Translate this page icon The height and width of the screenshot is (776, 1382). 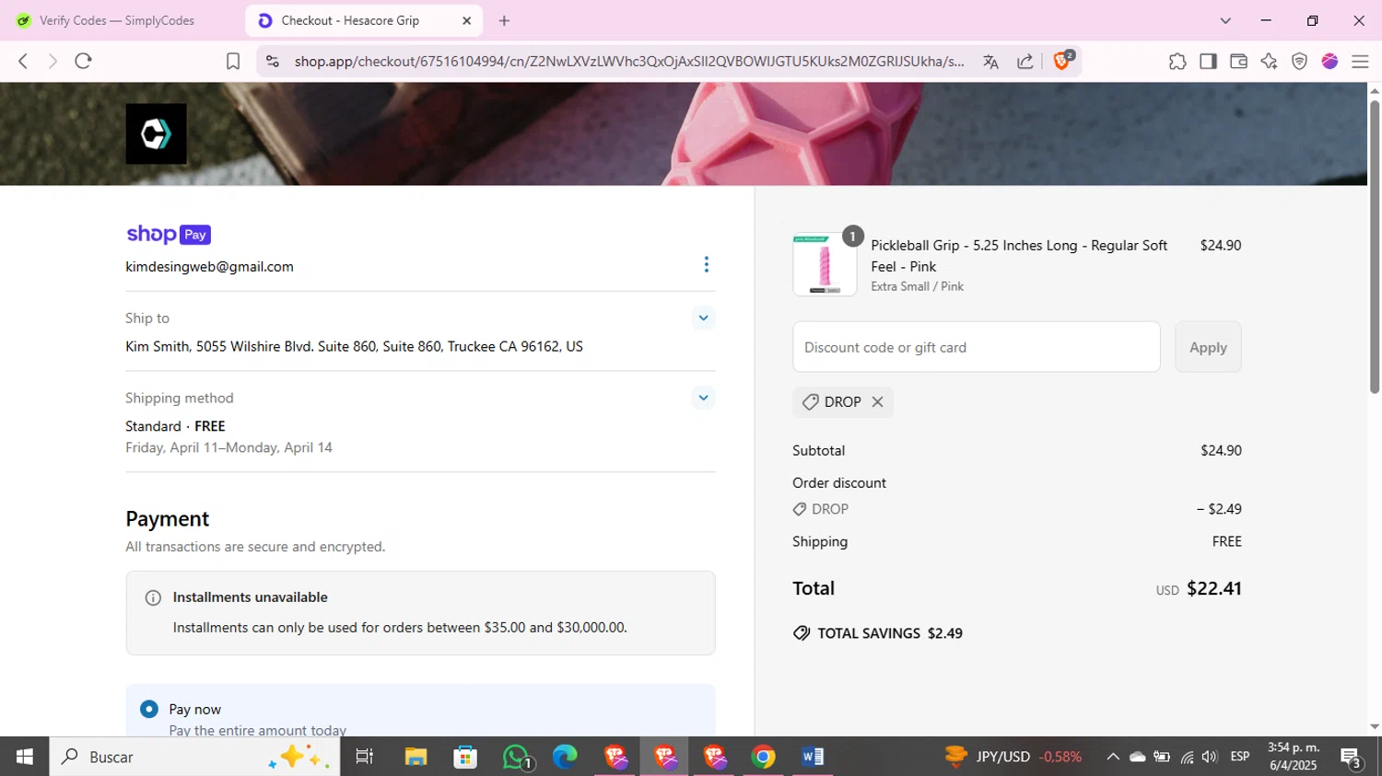click(x=990, y=62)
